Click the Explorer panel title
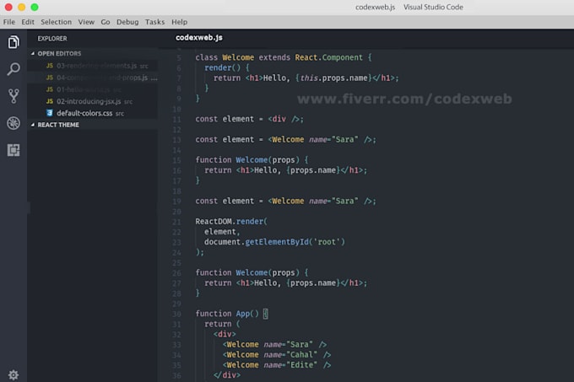This screenshot has width=574, height=382. (52, 39)
